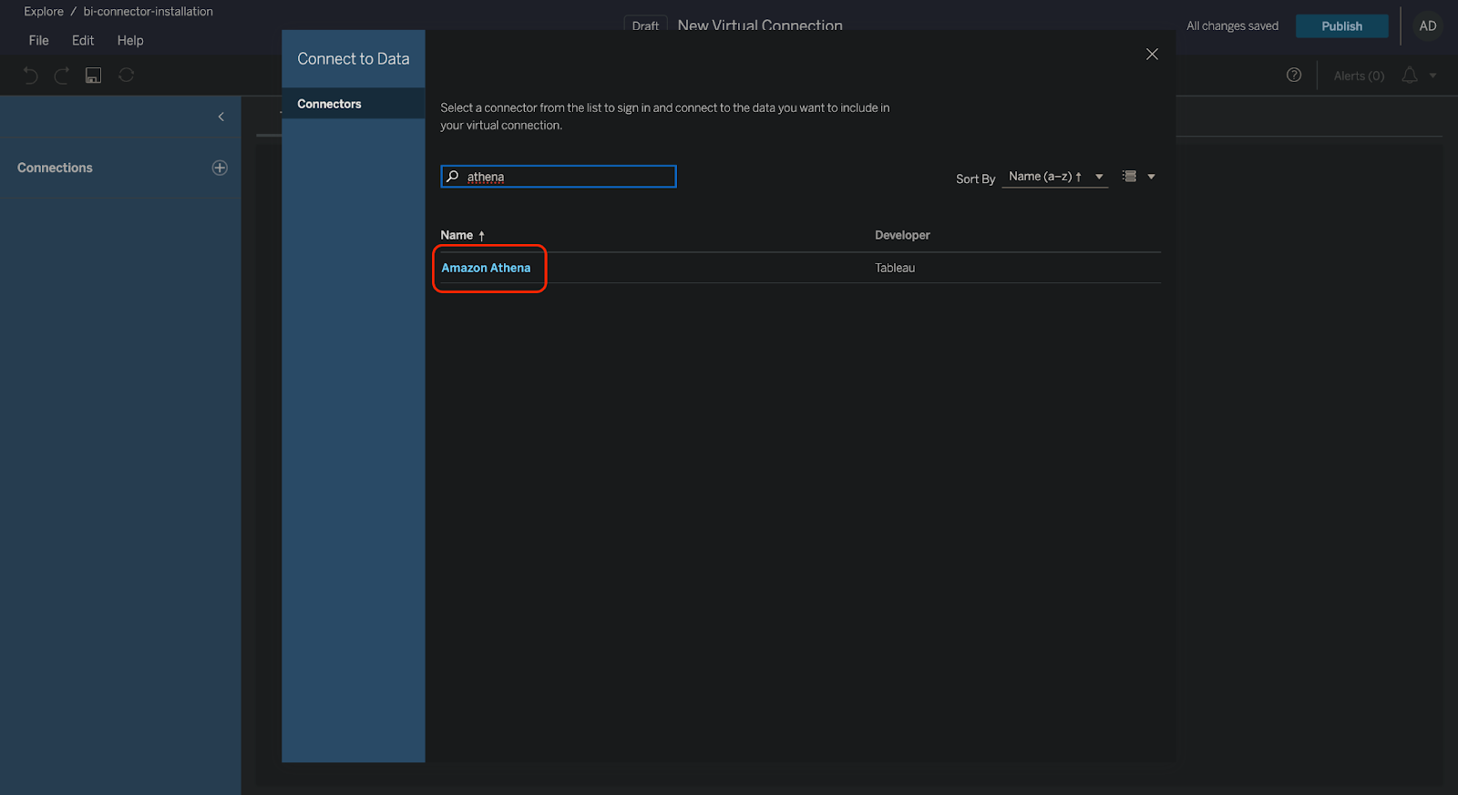Open the AD user avatar menu

pyautogui.click(x=1428, y=25)
